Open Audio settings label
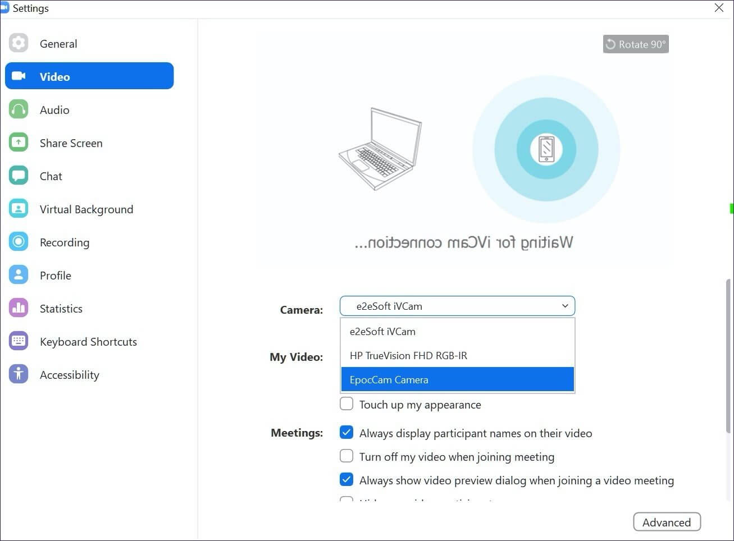 [x=54, y=110]
